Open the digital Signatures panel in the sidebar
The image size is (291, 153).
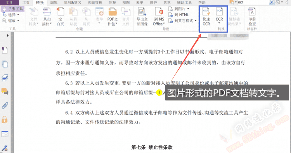(x=5, y=148)
